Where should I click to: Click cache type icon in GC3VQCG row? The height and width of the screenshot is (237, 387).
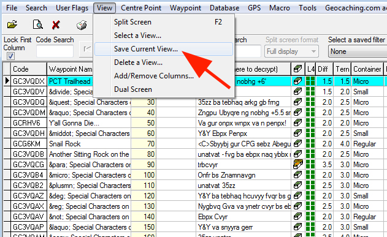pyautogui.click(x=297, y=164)
